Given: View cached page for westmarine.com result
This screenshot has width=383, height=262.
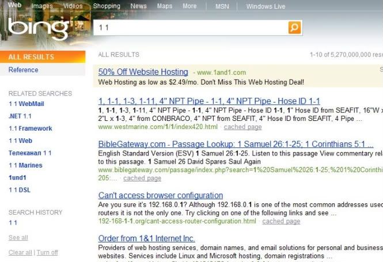Looking at the screenshot, I should coord(242,127).
